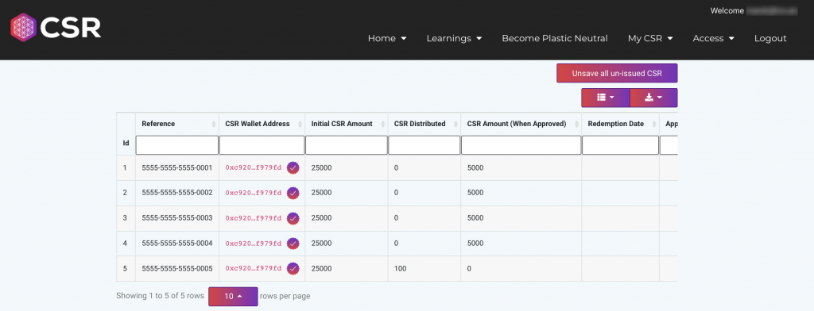Click verified badge in row 5555-5555-5555-0002

tap(293, 193)
